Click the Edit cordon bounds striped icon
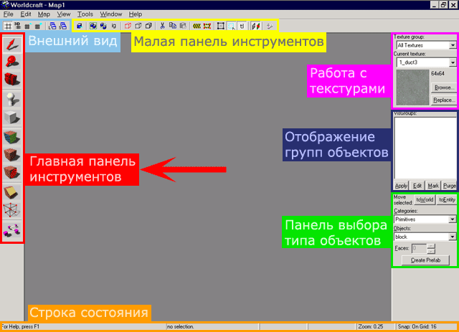The width and height of the screenshot is (459, 332). pyautogui.click(x=207, y=26)
